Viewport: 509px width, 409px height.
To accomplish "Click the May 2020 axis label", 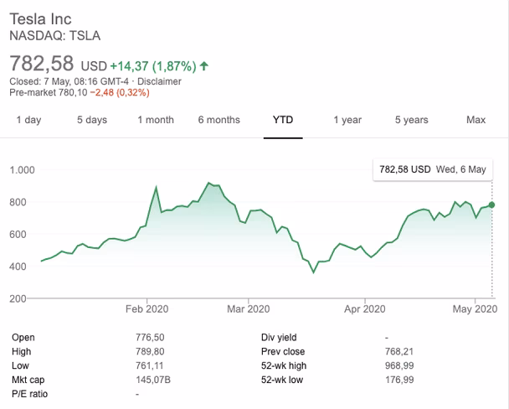I will click(x=475, y=308).
